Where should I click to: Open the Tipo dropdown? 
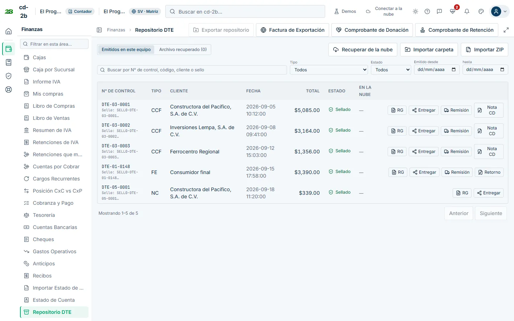click(x=329, y=70)
